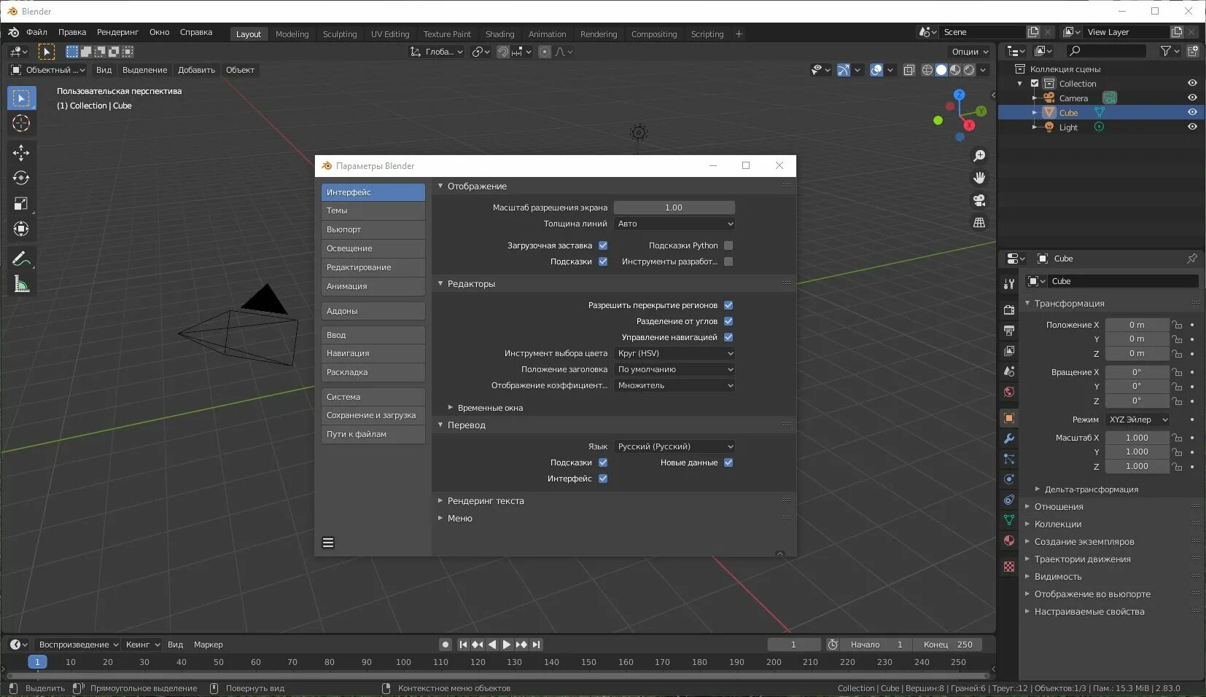
Task: Hide the Cube in the outliner
Action: coord(1192,112)
